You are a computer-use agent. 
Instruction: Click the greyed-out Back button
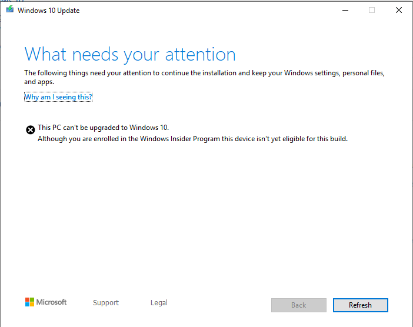coord(299,305)
